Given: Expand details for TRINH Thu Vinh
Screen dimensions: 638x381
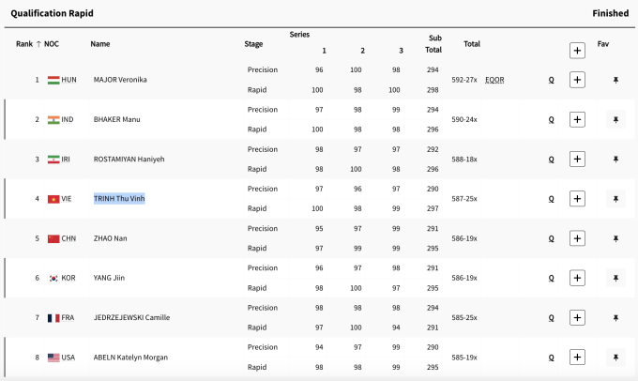Looking at the screenshot, I should pyautogui.click(x=577, y=199).
